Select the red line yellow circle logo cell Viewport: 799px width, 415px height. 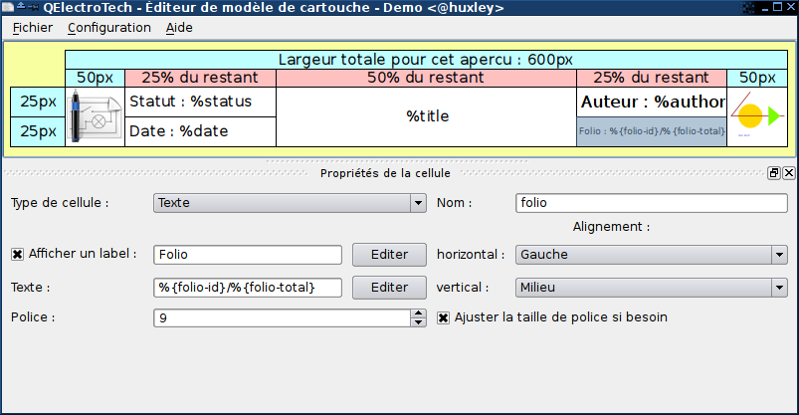(757, 116)
